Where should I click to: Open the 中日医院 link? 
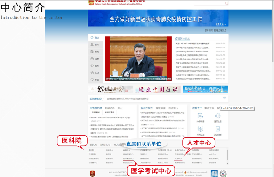tap(92, 154)
